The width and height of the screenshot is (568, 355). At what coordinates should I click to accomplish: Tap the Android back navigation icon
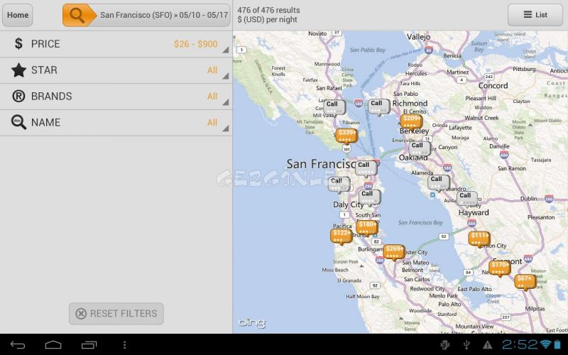[17, 345]
